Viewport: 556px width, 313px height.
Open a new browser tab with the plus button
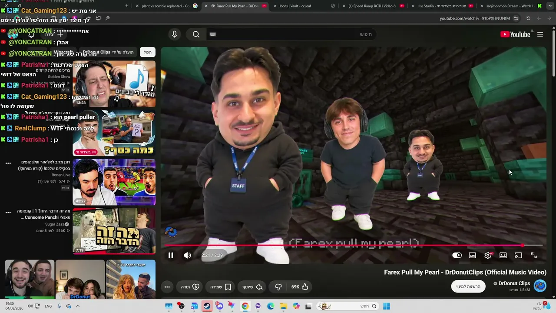tap(127, 6)
